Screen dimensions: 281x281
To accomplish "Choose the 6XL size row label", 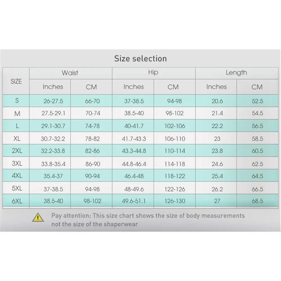I will pos(17,201).
